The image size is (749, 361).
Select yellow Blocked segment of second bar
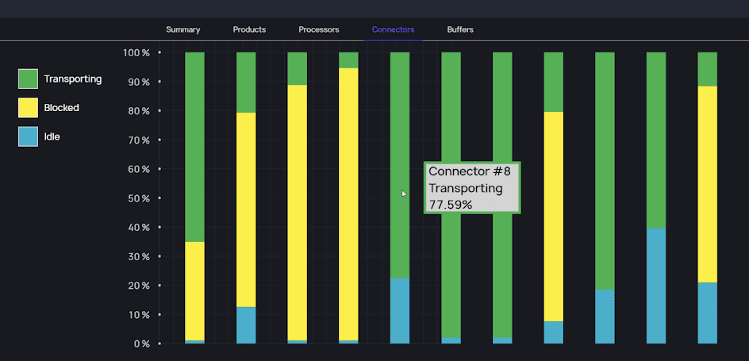click(x=246, y=209)
